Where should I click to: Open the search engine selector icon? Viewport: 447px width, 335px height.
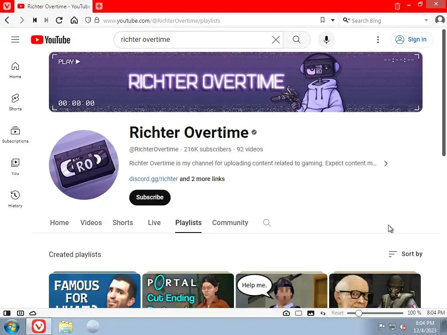pyautogui.click(x=346, y=20)
